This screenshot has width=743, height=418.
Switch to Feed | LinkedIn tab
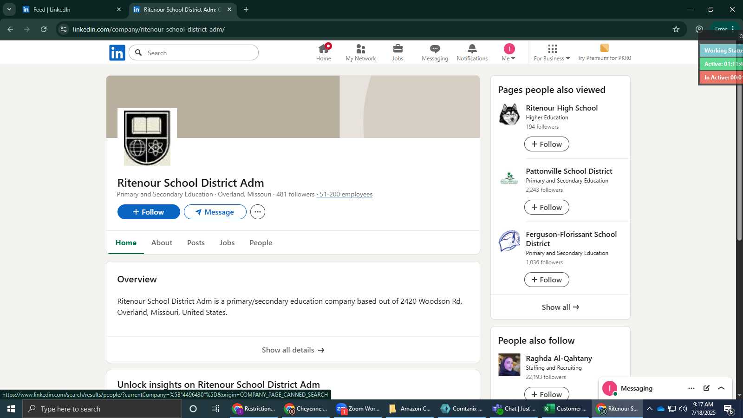[72, 9]
